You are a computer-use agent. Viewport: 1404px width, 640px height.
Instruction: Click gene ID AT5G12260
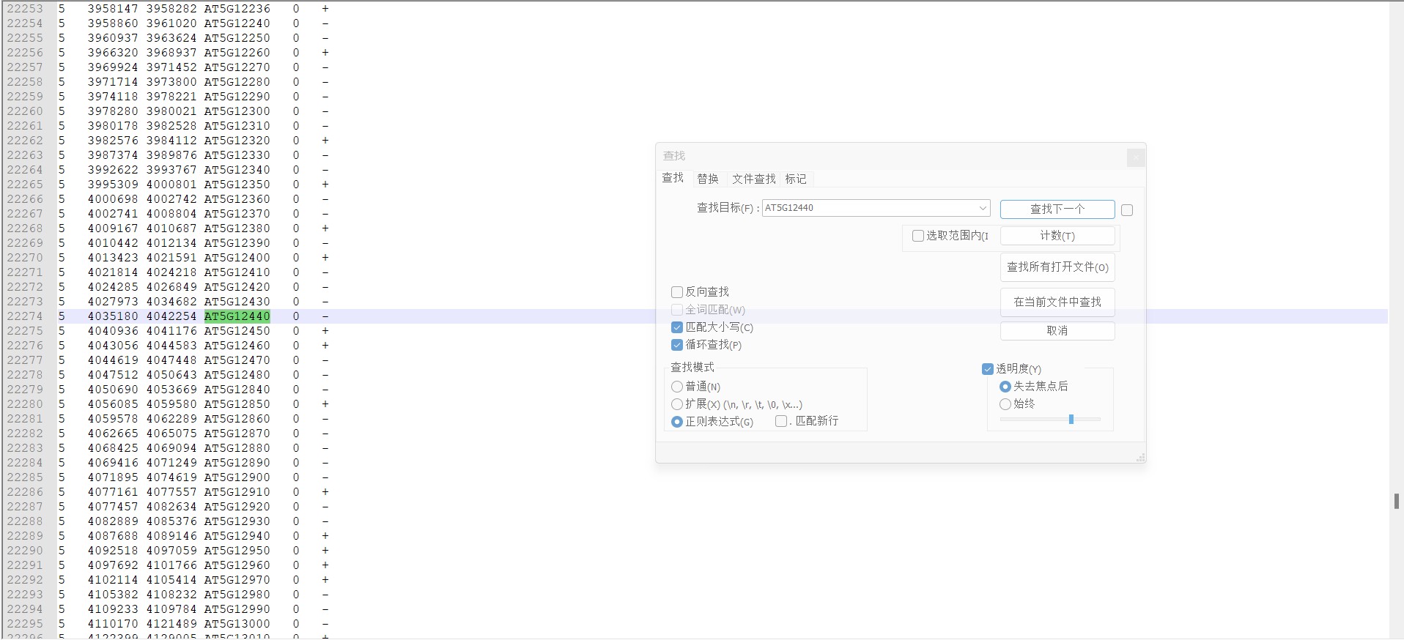click(237, 53)
